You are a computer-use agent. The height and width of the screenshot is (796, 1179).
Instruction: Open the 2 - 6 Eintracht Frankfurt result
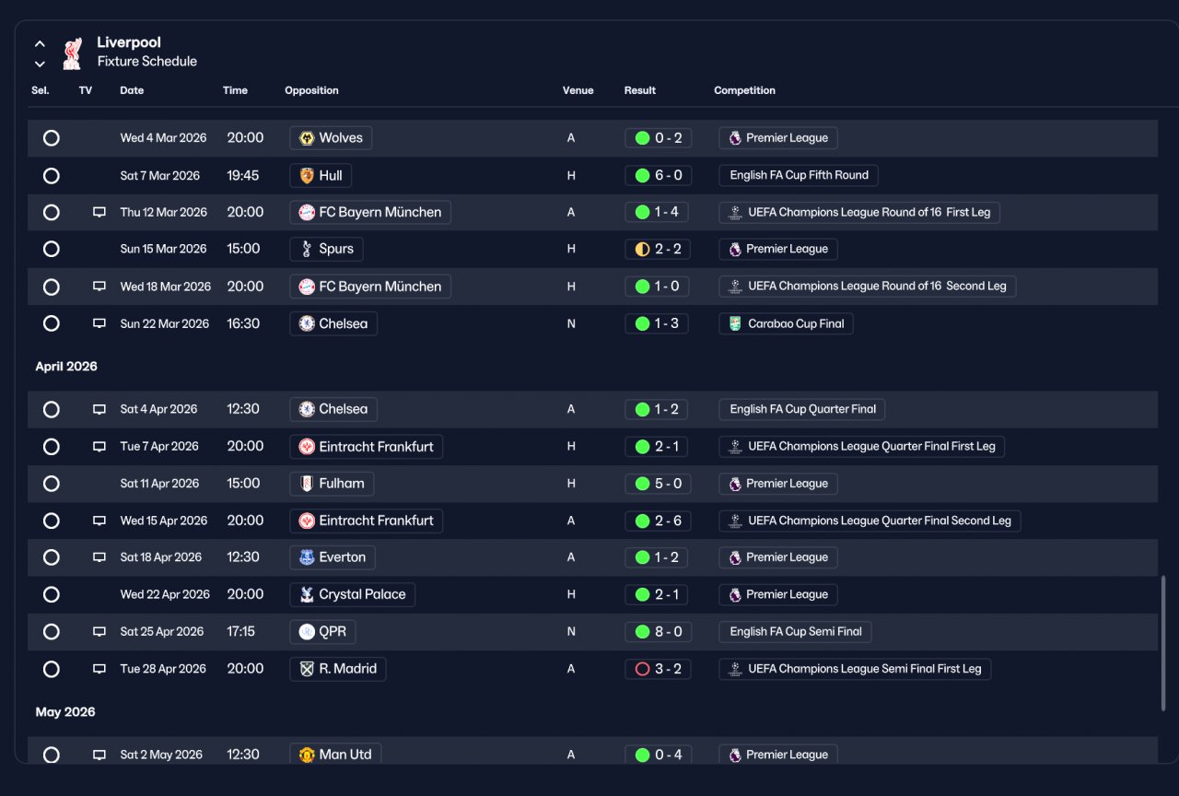tap(658, 521)
